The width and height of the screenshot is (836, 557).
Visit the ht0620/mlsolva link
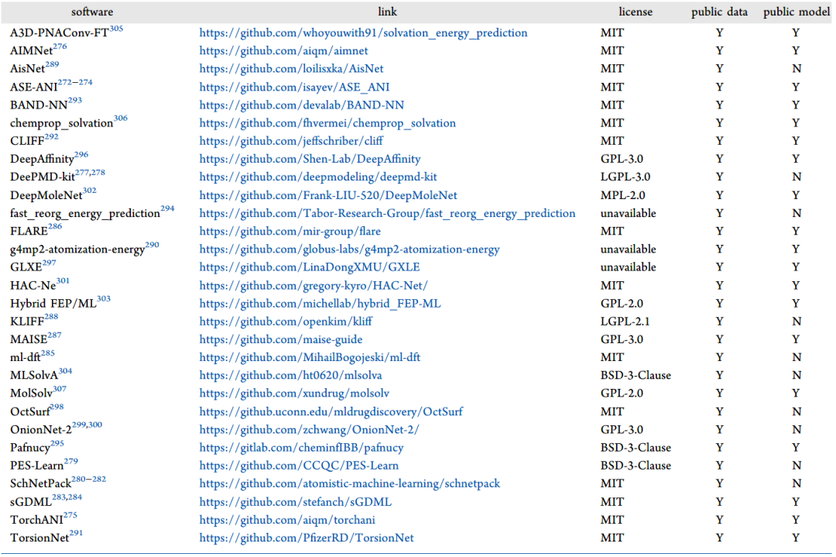click(290, 376)
